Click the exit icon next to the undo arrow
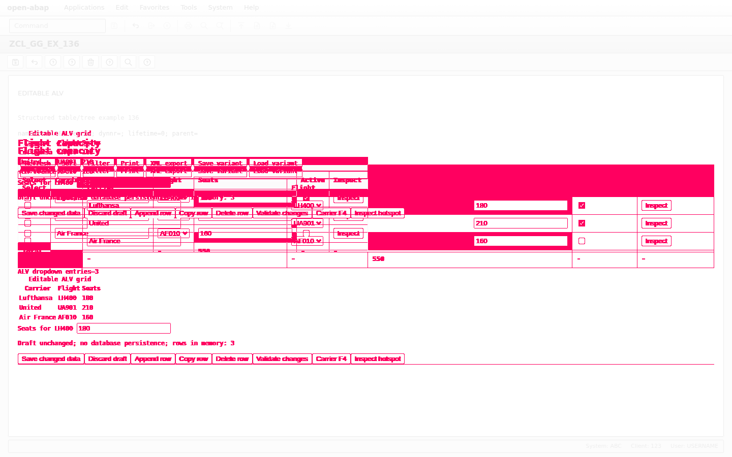The height and width of the screenshot is (457, 732). click(x=151, y=26)
